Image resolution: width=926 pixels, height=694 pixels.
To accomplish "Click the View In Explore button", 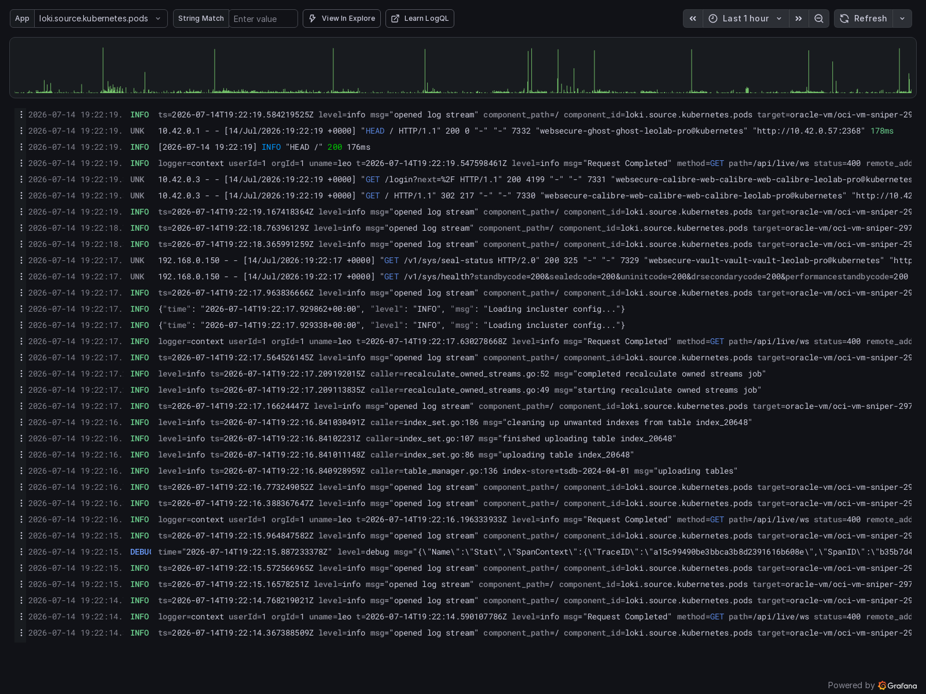I will [341, 19].
